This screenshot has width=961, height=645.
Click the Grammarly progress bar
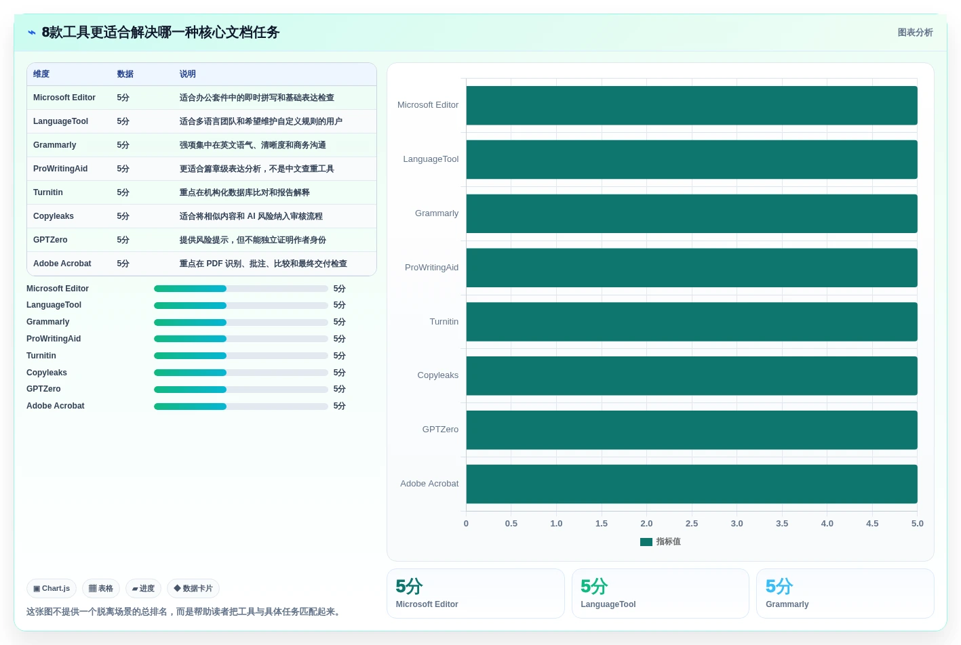pyautogui.click(x=241, y=322)
